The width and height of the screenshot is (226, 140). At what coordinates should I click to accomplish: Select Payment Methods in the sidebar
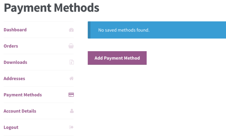click(x=22, y=95)
